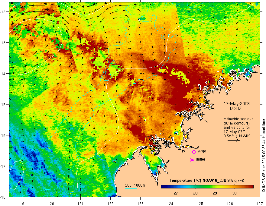Viewport: 266px width, 206px height.
Task: Click the longitude axis label '122'
Action: click(110, 204)
